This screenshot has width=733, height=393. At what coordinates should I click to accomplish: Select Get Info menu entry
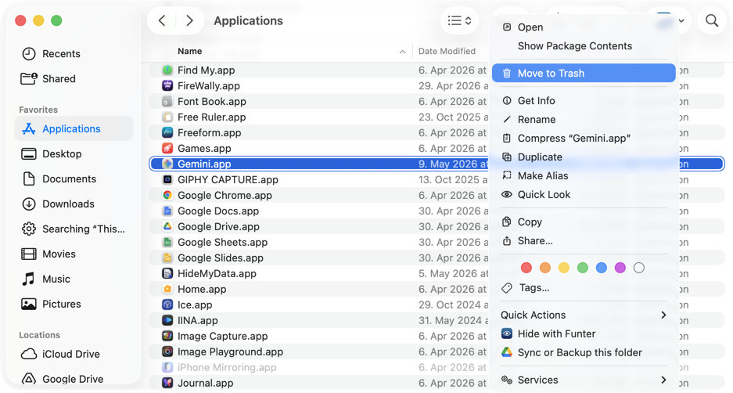tap(584, 100)
